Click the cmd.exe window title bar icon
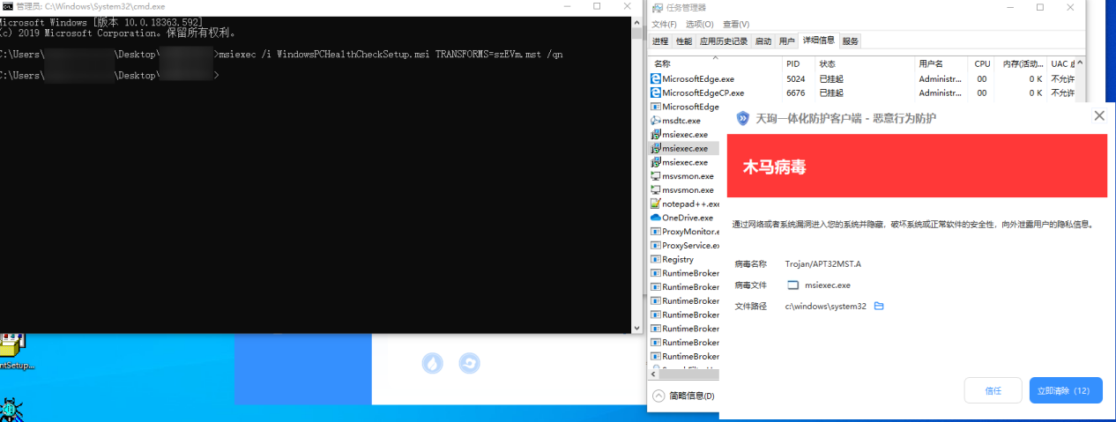Screen dimensions: 1116x422 tap(8, 6)
